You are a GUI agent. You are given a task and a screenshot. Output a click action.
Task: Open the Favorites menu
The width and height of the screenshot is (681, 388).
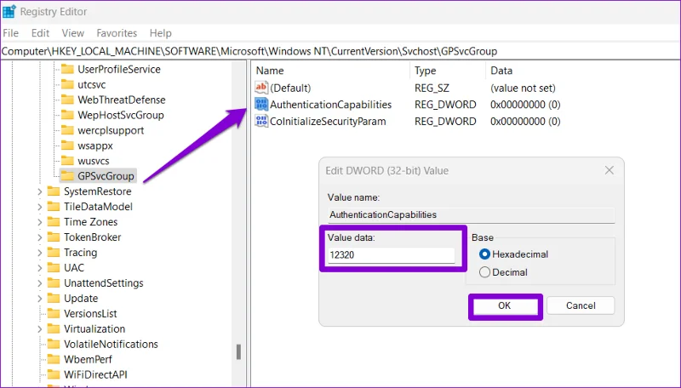[117, 33]
